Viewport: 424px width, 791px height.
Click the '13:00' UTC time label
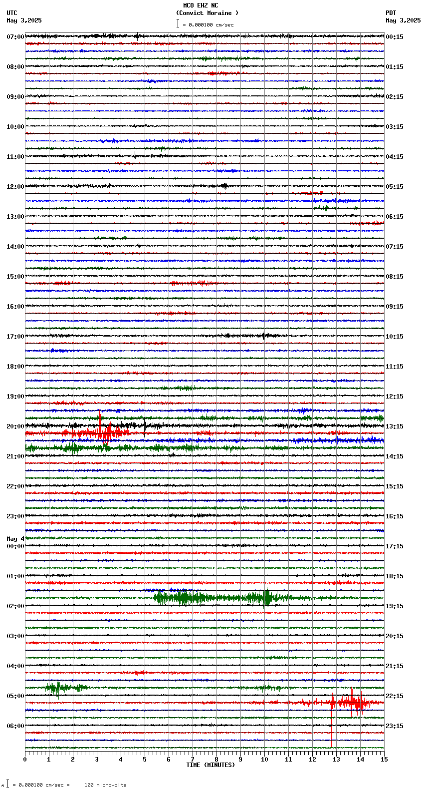15,217
